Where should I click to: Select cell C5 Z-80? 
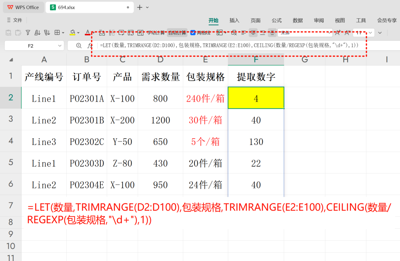point(122,163)
